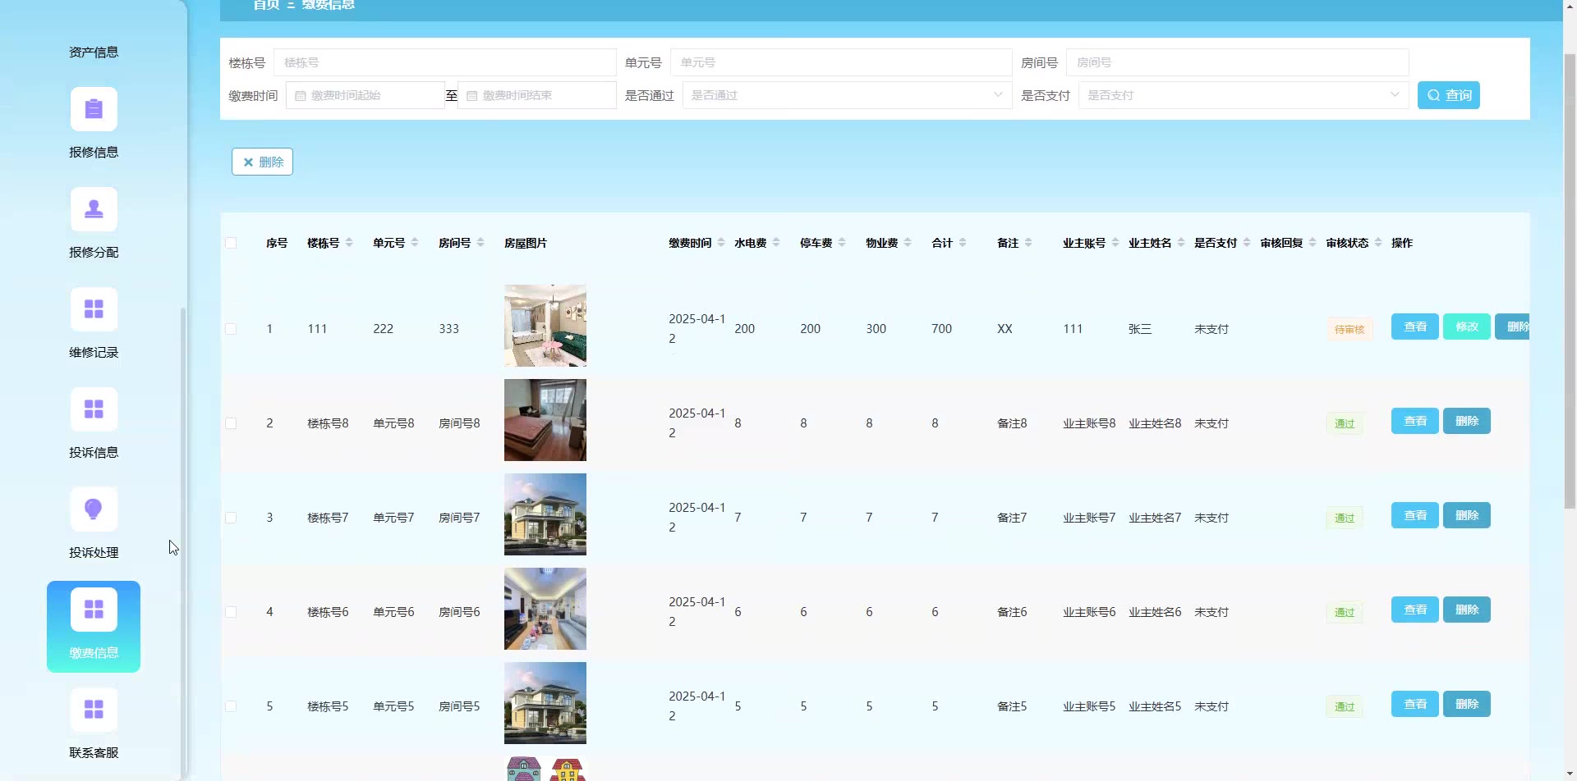The width and height of the screenshot is (1577, 781).
Task: Select the 投诉处理 lightbulb icon
Action: (94, 510)
